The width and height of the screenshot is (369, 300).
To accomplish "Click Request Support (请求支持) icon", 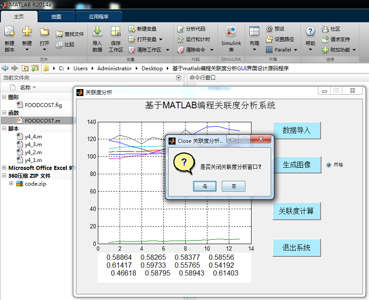I will click(325, 39).
